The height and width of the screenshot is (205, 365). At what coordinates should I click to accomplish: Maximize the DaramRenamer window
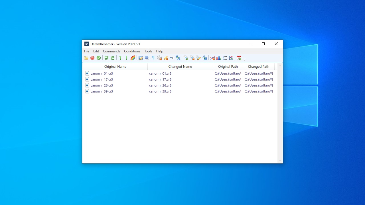pos(263,44)
